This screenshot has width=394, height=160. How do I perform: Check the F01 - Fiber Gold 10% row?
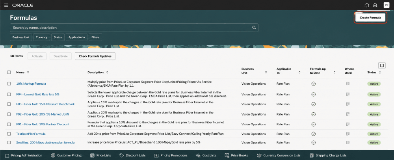9,124
